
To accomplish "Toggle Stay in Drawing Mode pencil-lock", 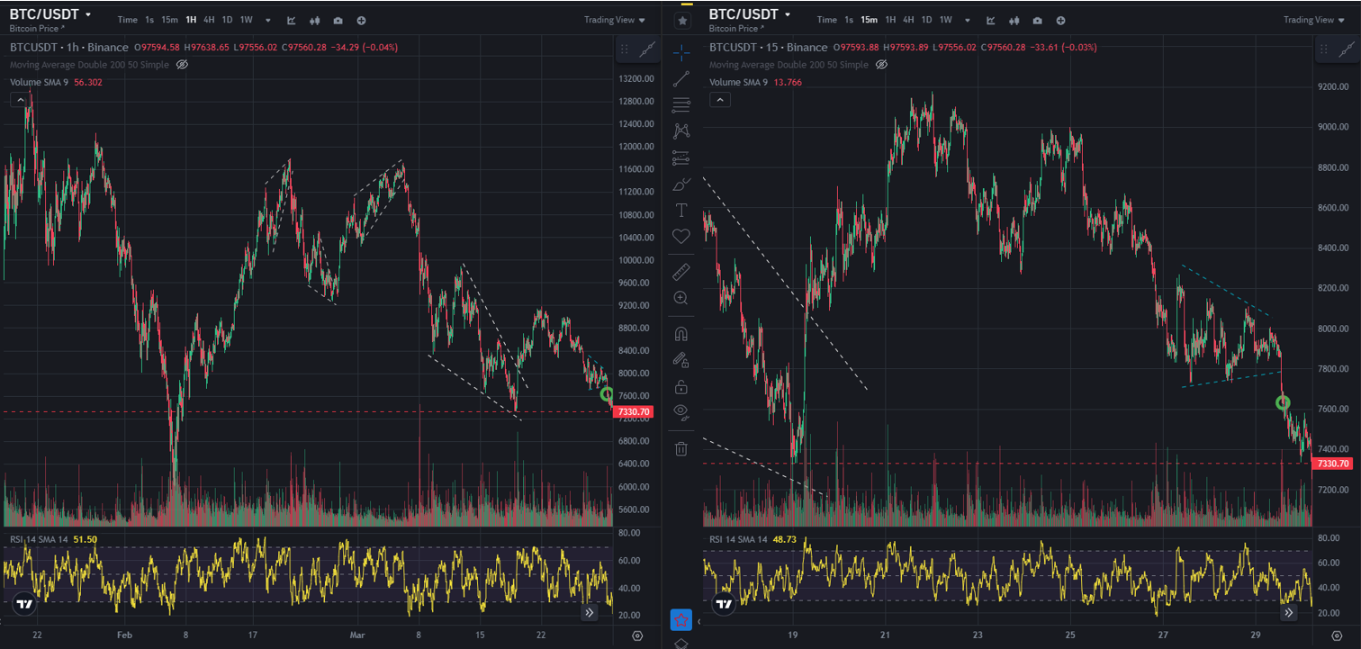I will pyautogui.click(x=681, y=360).
